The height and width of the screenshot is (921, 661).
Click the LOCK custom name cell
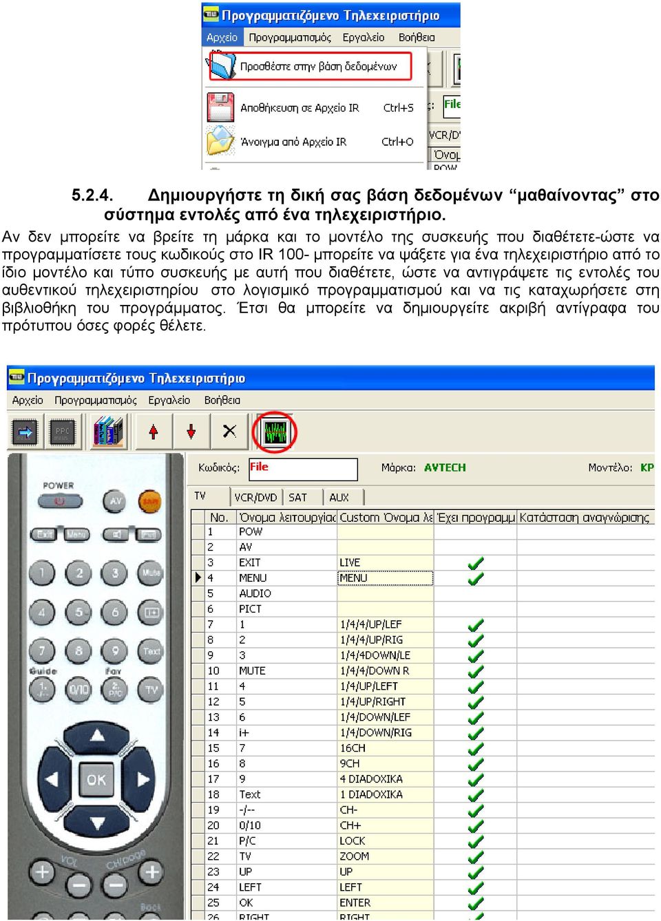point(386,841)
